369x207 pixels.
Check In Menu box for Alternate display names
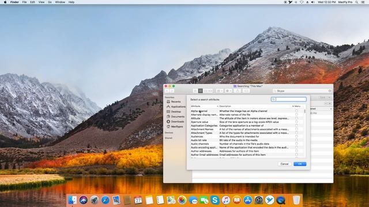[x=296, y=114]
